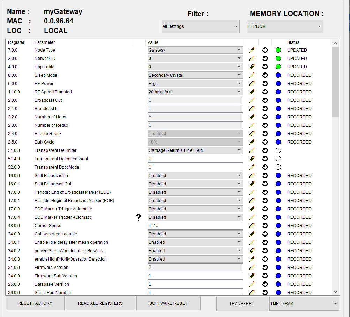Click the MAC address '0.0.96.64'
The width and height of the screenshot is (350, 317).
click(x=59, y=21)
